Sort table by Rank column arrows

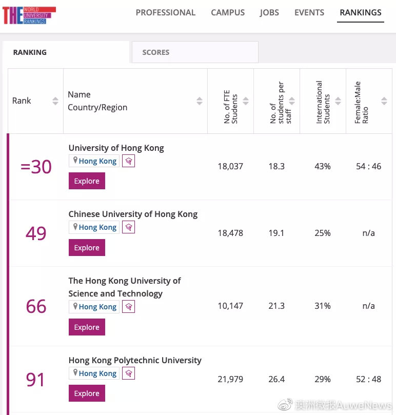55,101
